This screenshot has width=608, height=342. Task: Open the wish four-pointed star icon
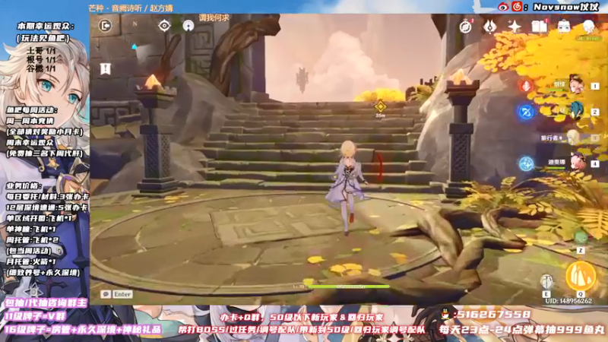click(x=515, y=27)
